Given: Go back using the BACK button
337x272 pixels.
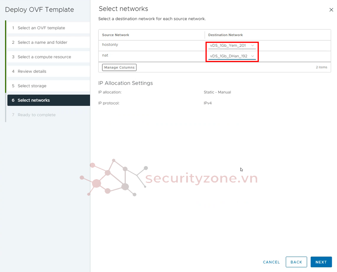Looking at the screenshot, I should point(296,262).
